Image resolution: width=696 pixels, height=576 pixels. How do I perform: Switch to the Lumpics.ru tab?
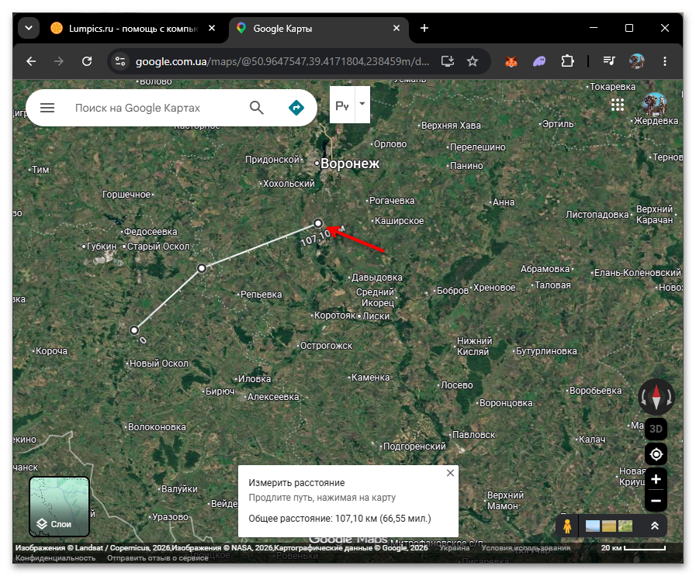tap(132, 29)
